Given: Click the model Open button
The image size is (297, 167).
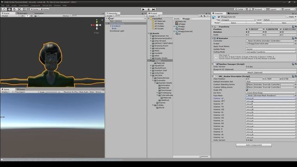Looking at the screenshot, I should (x=284, y=23).
